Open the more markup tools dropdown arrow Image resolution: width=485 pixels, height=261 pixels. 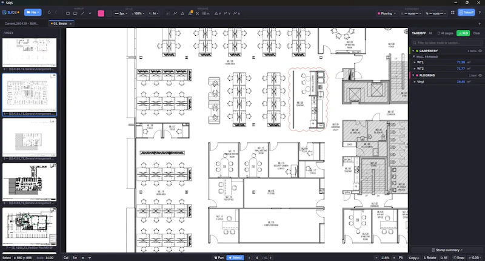coord(90,13)
